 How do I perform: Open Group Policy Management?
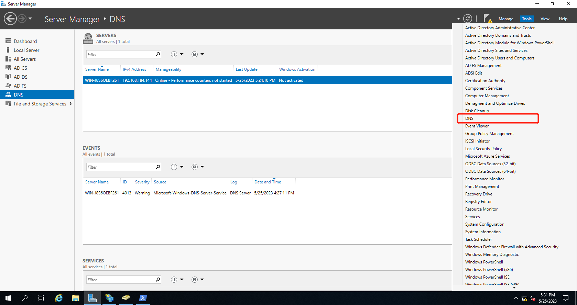tap(489, 134)
